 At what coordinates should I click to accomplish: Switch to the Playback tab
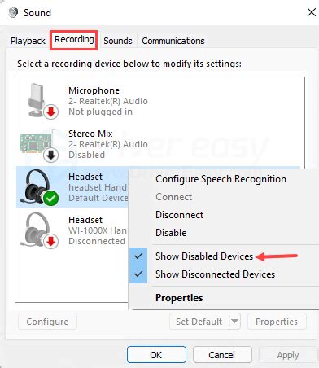coord(28,41)
